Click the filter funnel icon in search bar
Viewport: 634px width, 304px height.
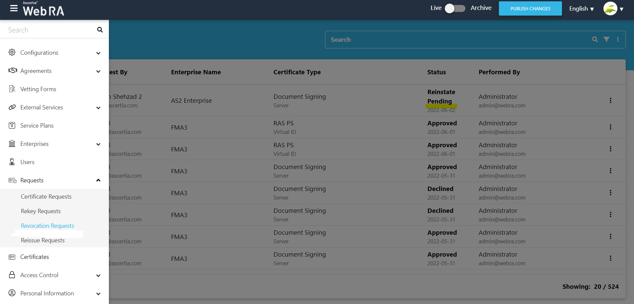(606, 39)
